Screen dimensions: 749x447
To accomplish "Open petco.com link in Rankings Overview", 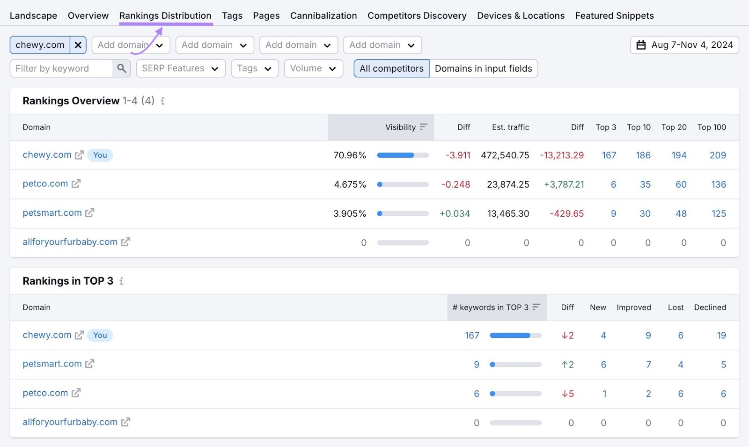I will click(45, 183).
